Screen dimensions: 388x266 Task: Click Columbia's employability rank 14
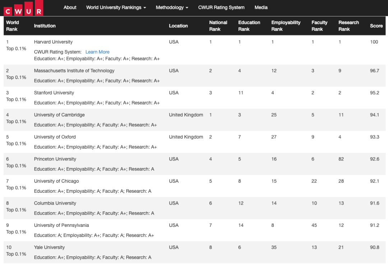coord(274,203)
